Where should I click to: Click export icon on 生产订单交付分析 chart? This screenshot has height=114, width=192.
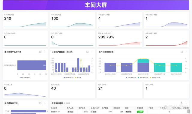click(181, 52)
